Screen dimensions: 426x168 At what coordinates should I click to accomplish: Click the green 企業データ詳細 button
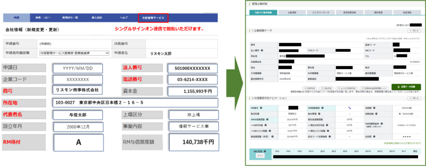click(x=406, y=86)
